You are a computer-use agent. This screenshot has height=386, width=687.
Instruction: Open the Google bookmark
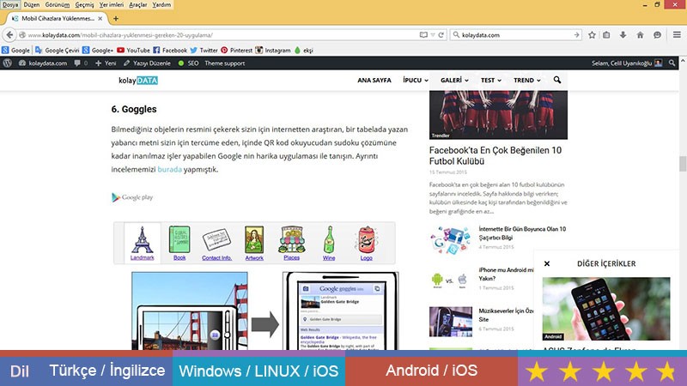(x=15, y=51)
